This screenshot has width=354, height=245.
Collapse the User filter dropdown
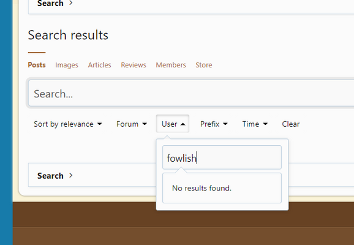[173, 124]
